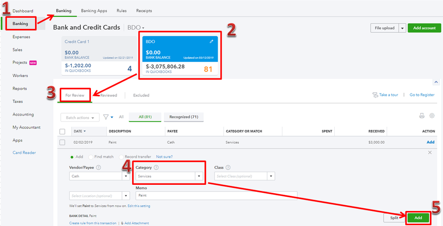Click Add Attachment link
This screenshot has width=443, height=226.
[137, 223]
